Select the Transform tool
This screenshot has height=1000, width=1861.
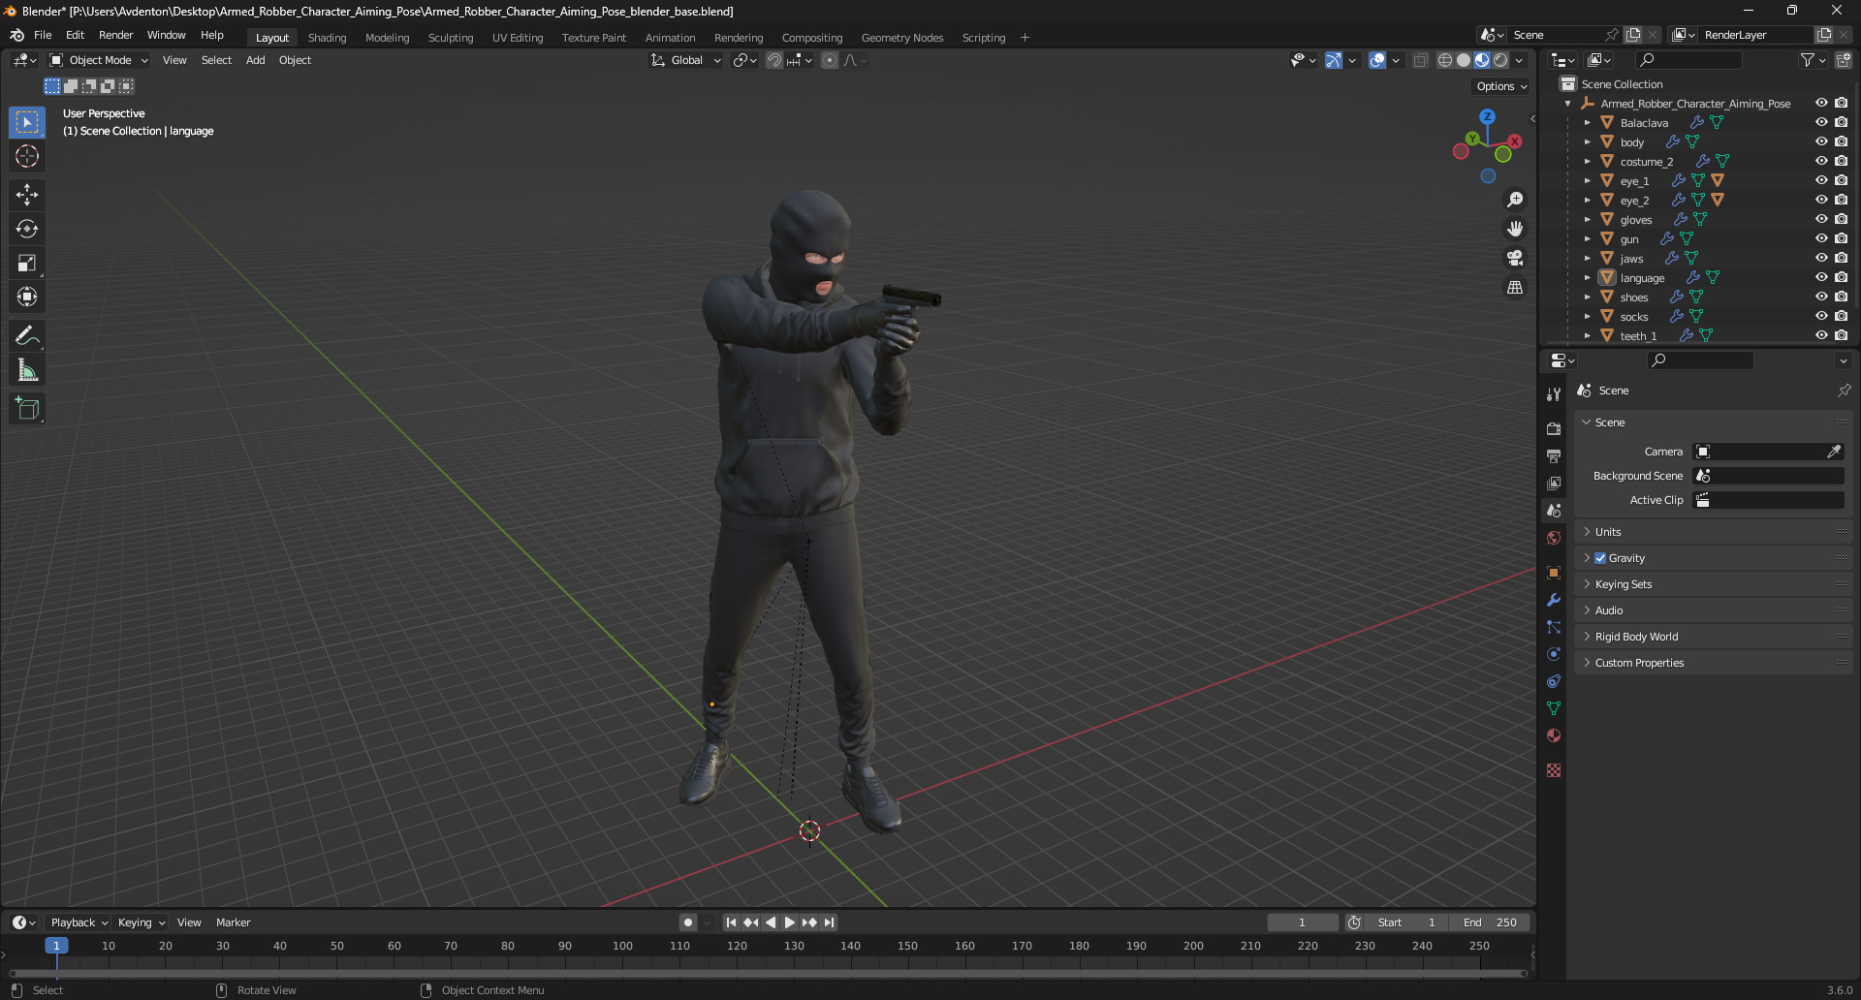click(27, 297)
